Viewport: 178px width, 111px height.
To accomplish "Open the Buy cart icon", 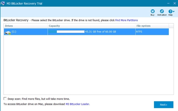I will tap(152, 11).
